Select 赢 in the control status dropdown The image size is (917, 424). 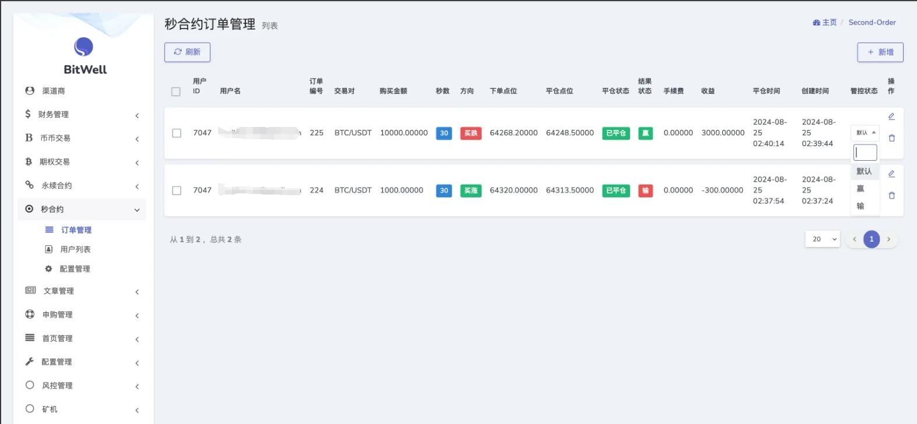click(860, 189)
